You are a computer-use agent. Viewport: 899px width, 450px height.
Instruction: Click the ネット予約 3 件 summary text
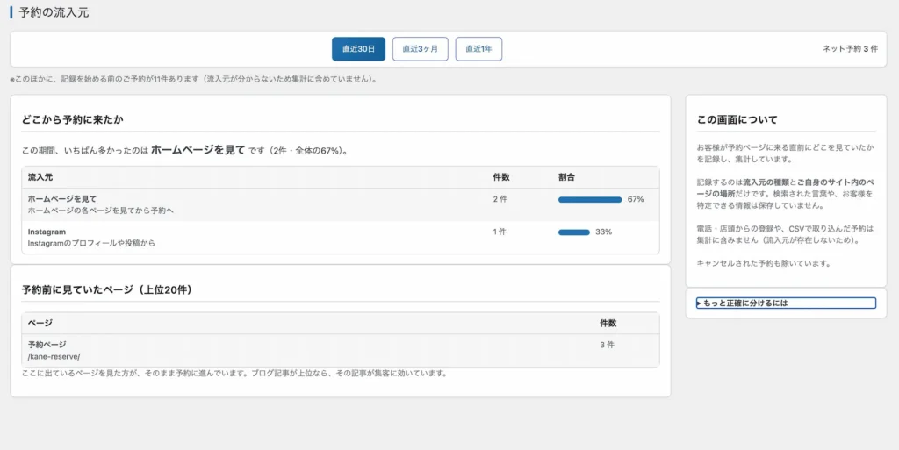(850, 49)
